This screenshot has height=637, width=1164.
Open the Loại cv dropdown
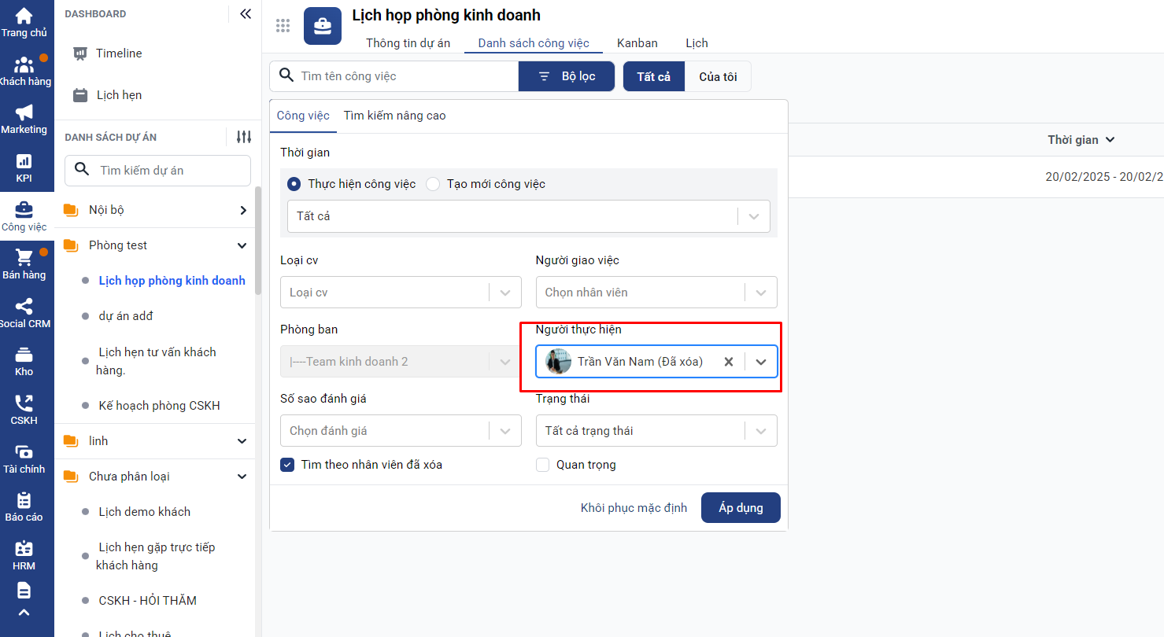point(400,293)
